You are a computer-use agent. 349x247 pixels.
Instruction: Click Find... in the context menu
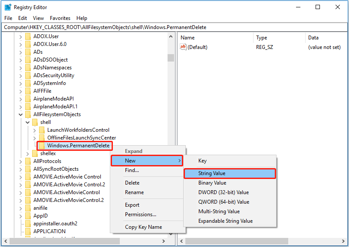[x=148, y=170]
